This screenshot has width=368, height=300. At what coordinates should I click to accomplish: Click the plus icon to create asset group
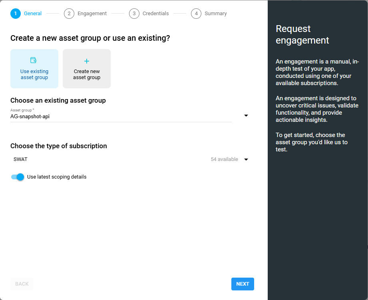pyautogui.click(x=87, y=61)
